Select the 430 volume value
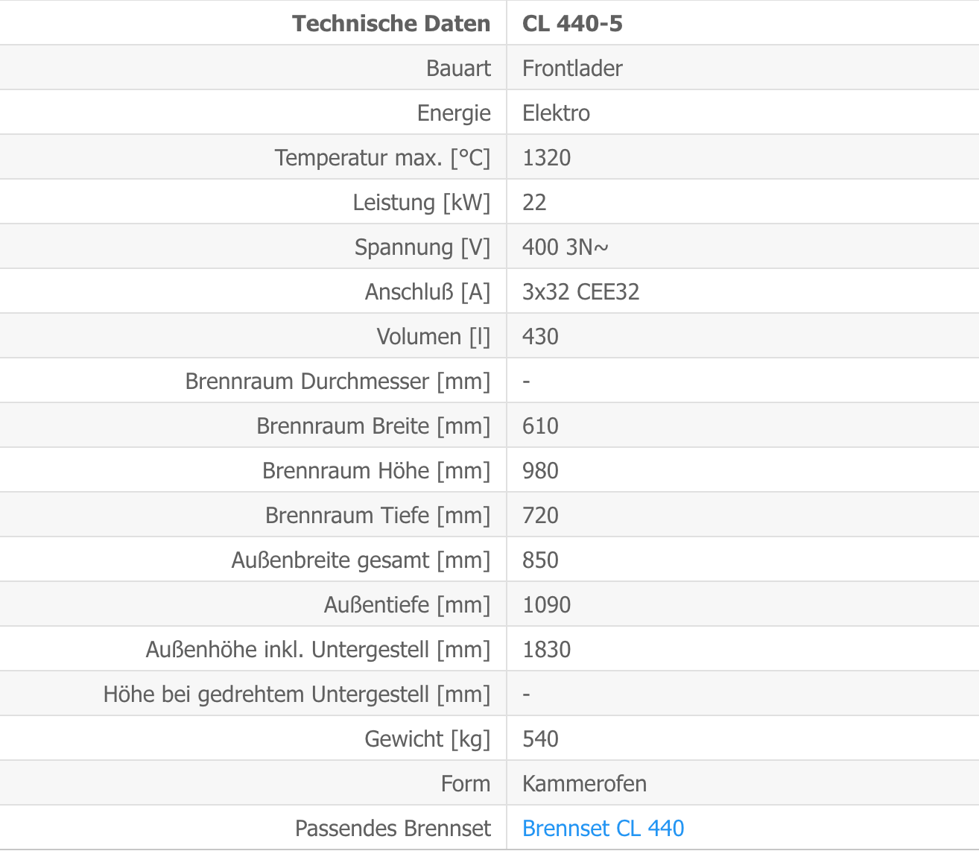This screenshot has height=851, width=979. pyautogui.click(x=540, y=336)
